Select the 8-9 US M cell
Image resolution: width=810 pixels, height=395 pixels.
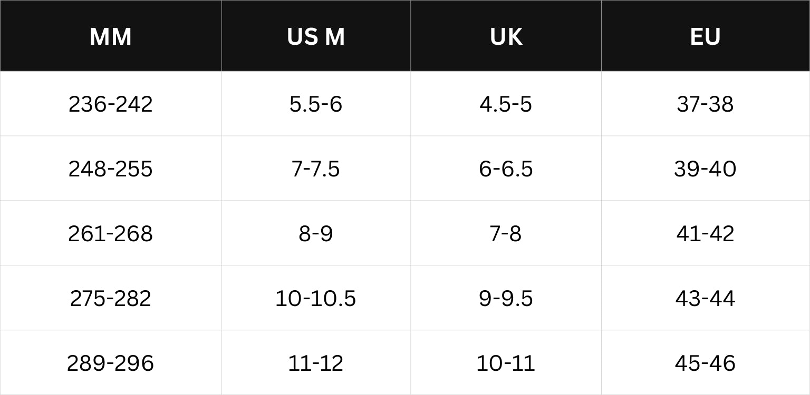point(316,233)
